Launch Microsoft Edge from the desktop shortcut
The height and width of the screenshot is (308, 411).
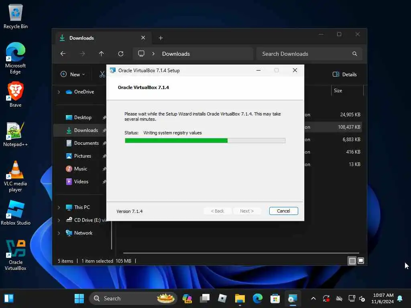16,58
